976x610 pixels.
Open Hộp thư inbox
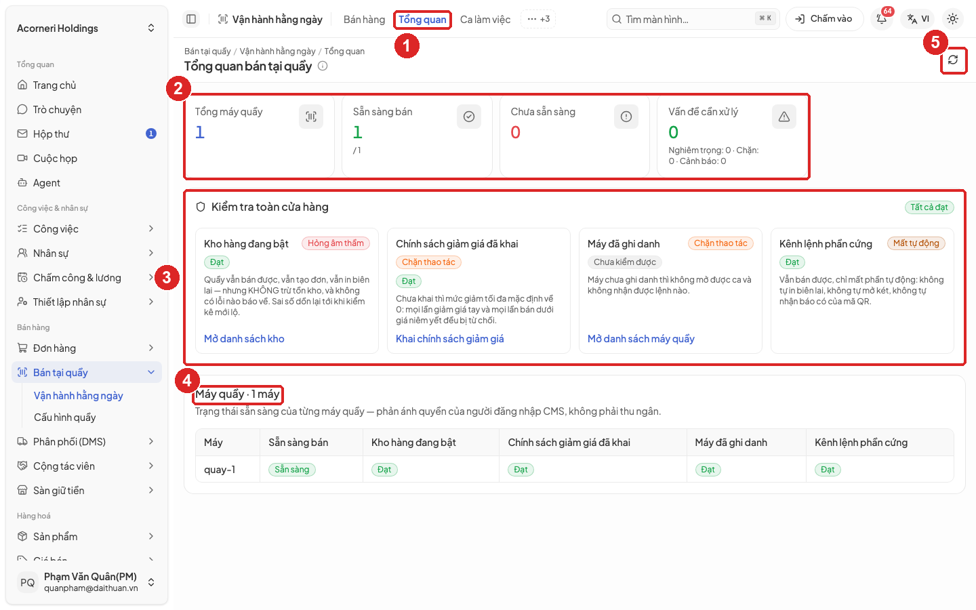coord(87,134)
